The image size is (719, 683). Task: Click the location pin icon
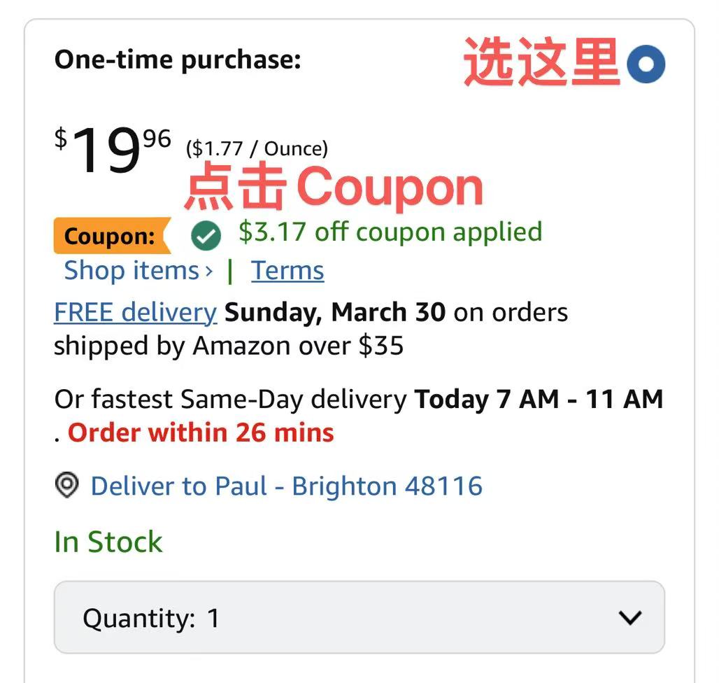coord(66,485)
